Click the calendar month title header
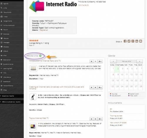 click(x=126, y=61)
